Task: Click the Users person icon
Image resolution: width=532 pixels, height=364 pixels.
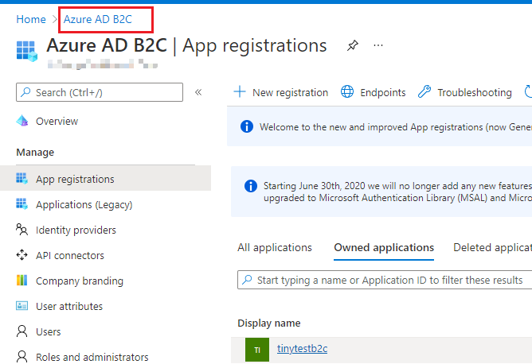Action: click(x=22, y=331)
